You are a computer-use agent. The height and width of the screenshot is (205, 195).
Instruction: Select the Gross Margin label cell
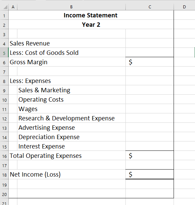[x=67, y=62]
